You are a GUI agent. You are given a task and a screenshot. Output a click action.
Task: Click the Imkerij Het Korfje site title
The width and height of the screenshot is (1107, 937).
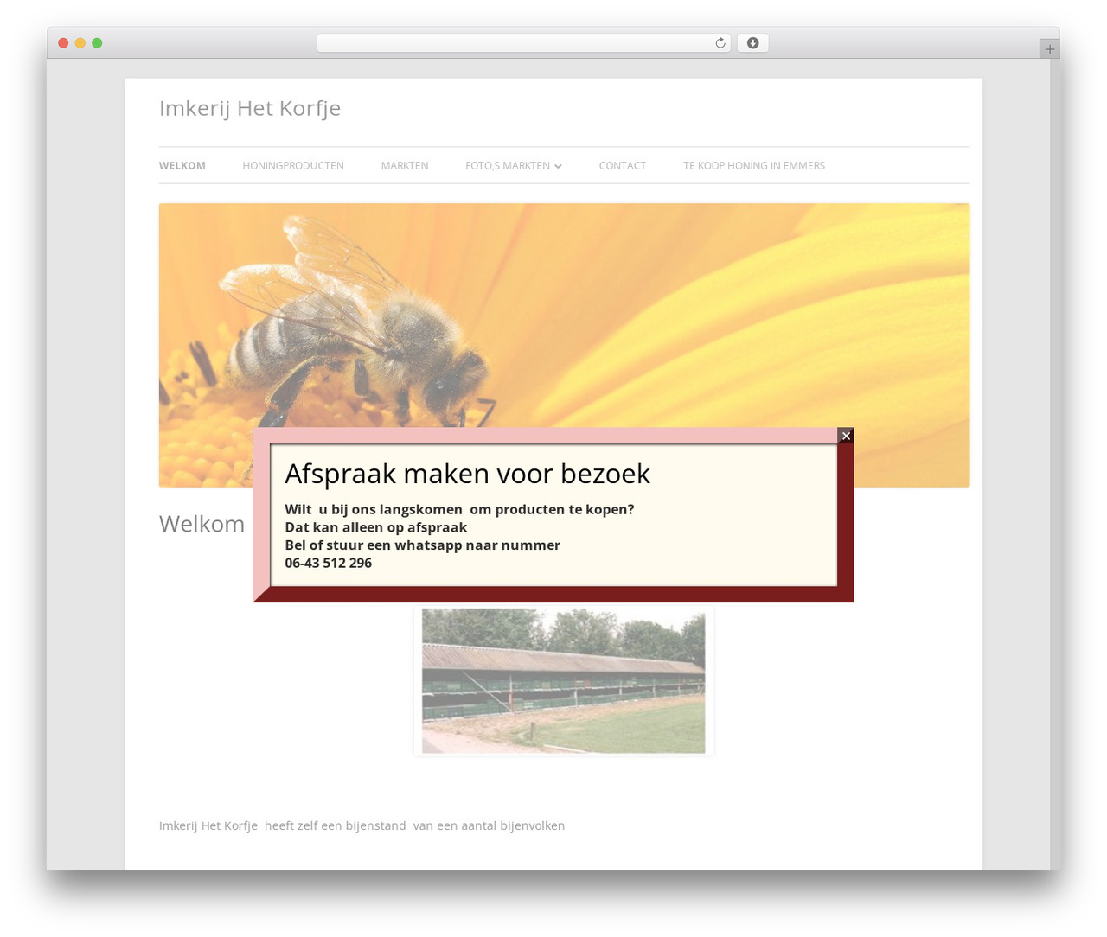point(250,108)
